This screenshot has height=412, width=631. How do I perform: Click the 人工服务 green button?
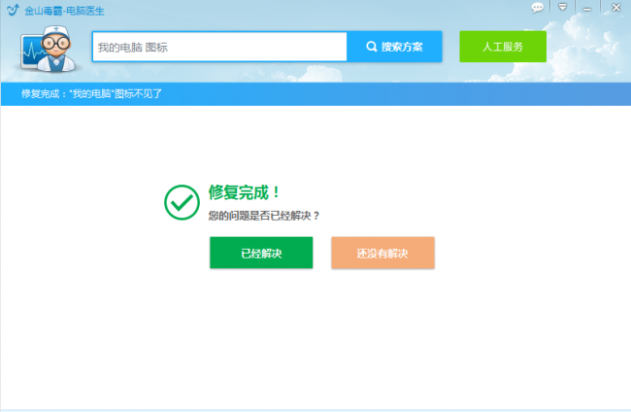[x=503, y=47]
